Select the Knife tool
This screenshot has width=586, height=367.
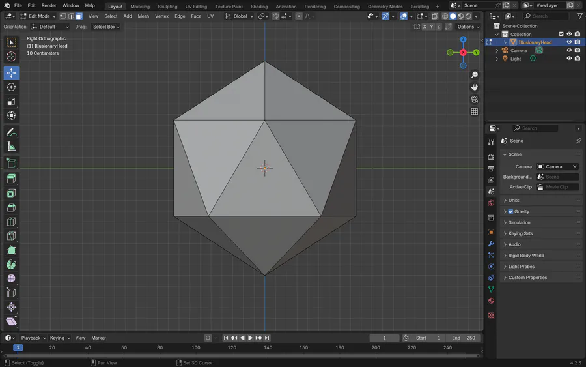click(11, 236)
